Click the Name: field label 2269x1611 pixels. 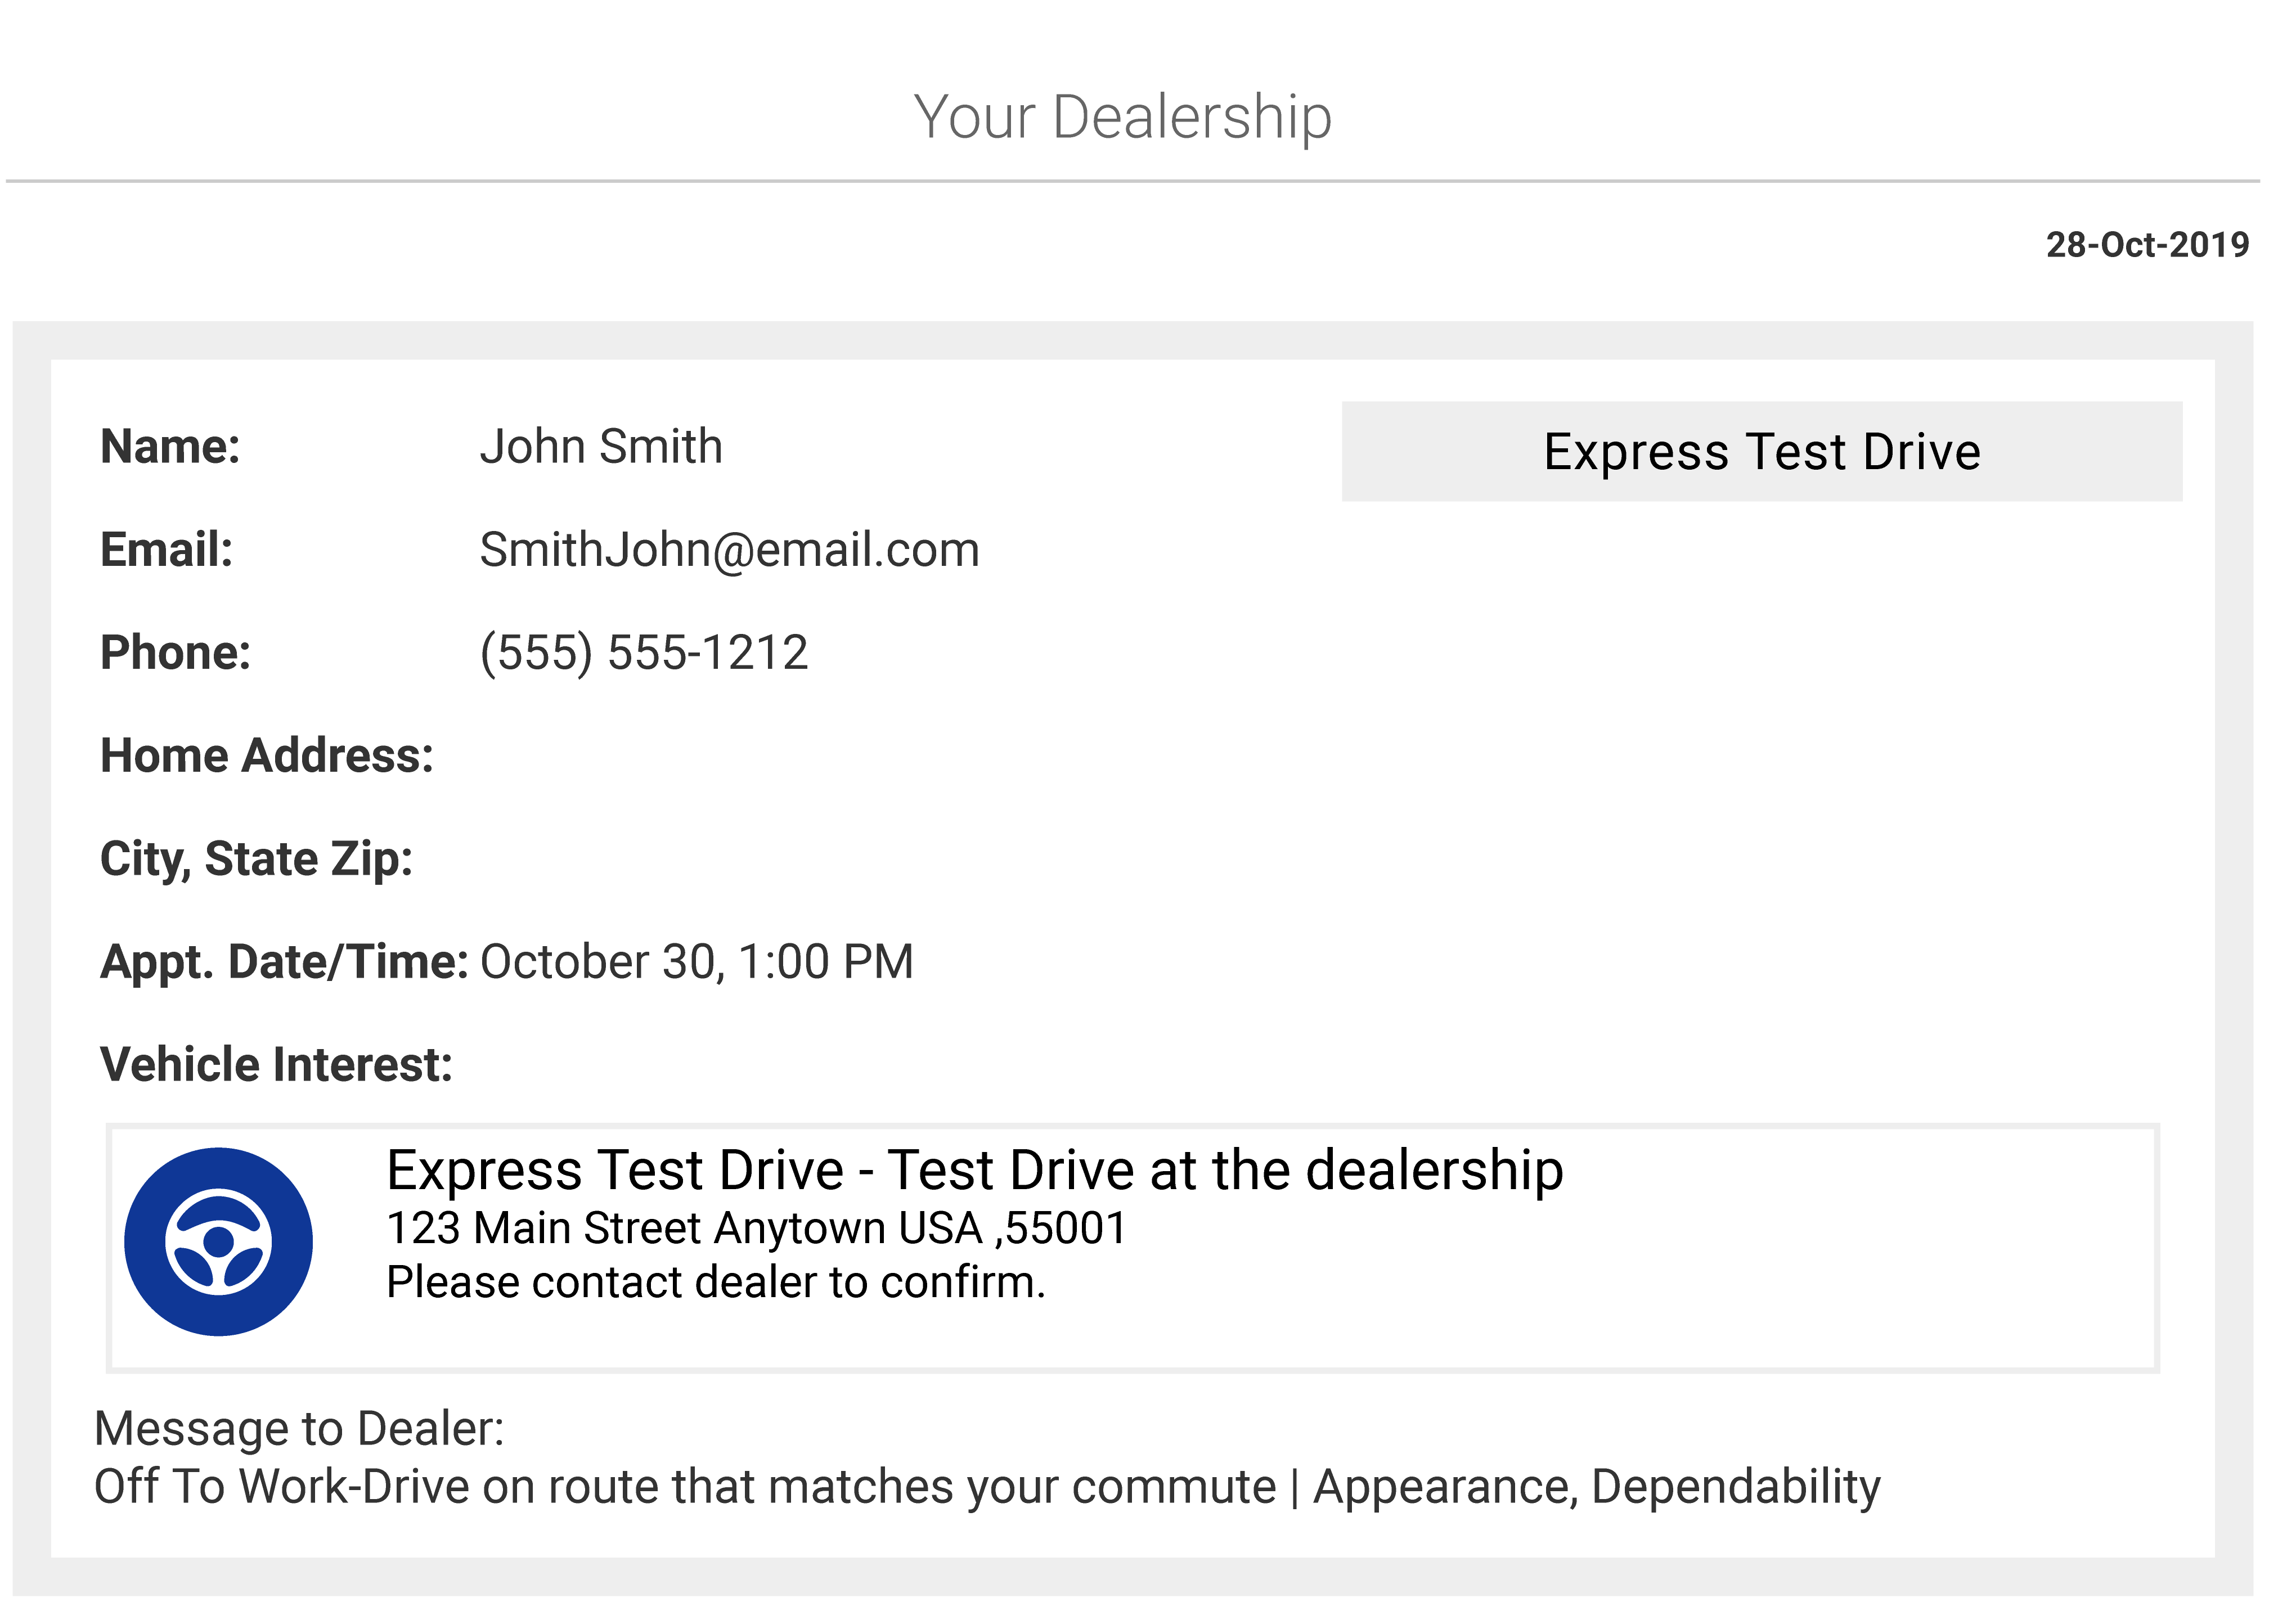point(170,447)
